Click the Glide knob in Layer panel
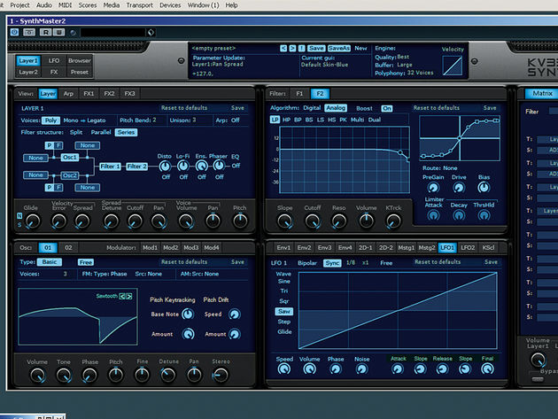The height and width of the screenshot is (419, 558). click(x=33, y=221)
